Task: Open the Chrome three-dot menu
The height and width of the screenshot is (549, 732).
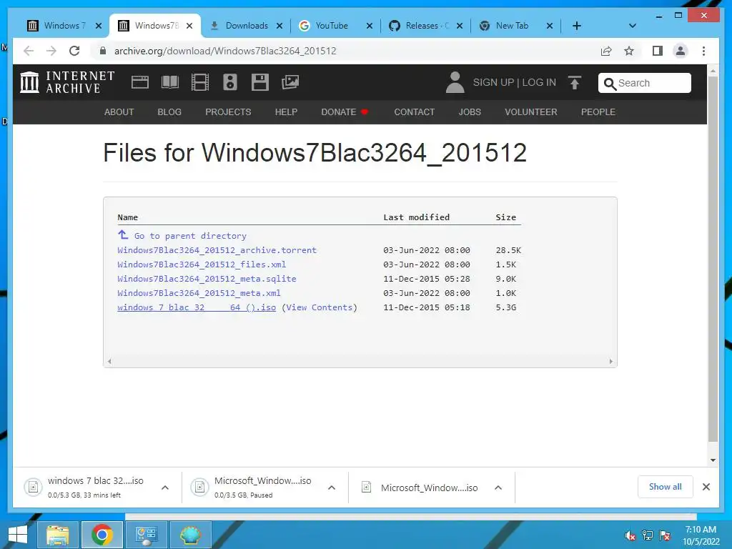Action: (703, 51)
